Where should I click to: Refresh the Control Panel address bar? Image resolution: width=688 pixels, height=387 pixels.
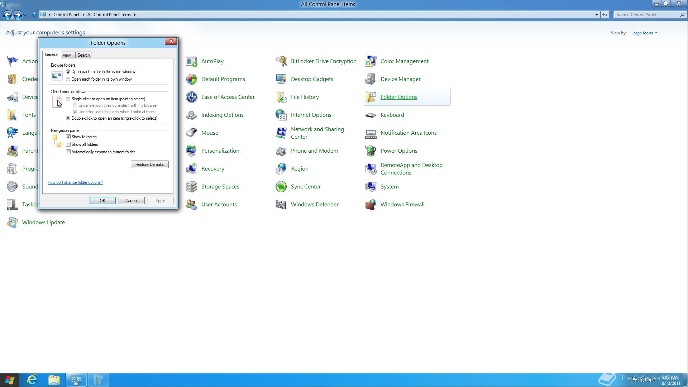pos(605,15)
